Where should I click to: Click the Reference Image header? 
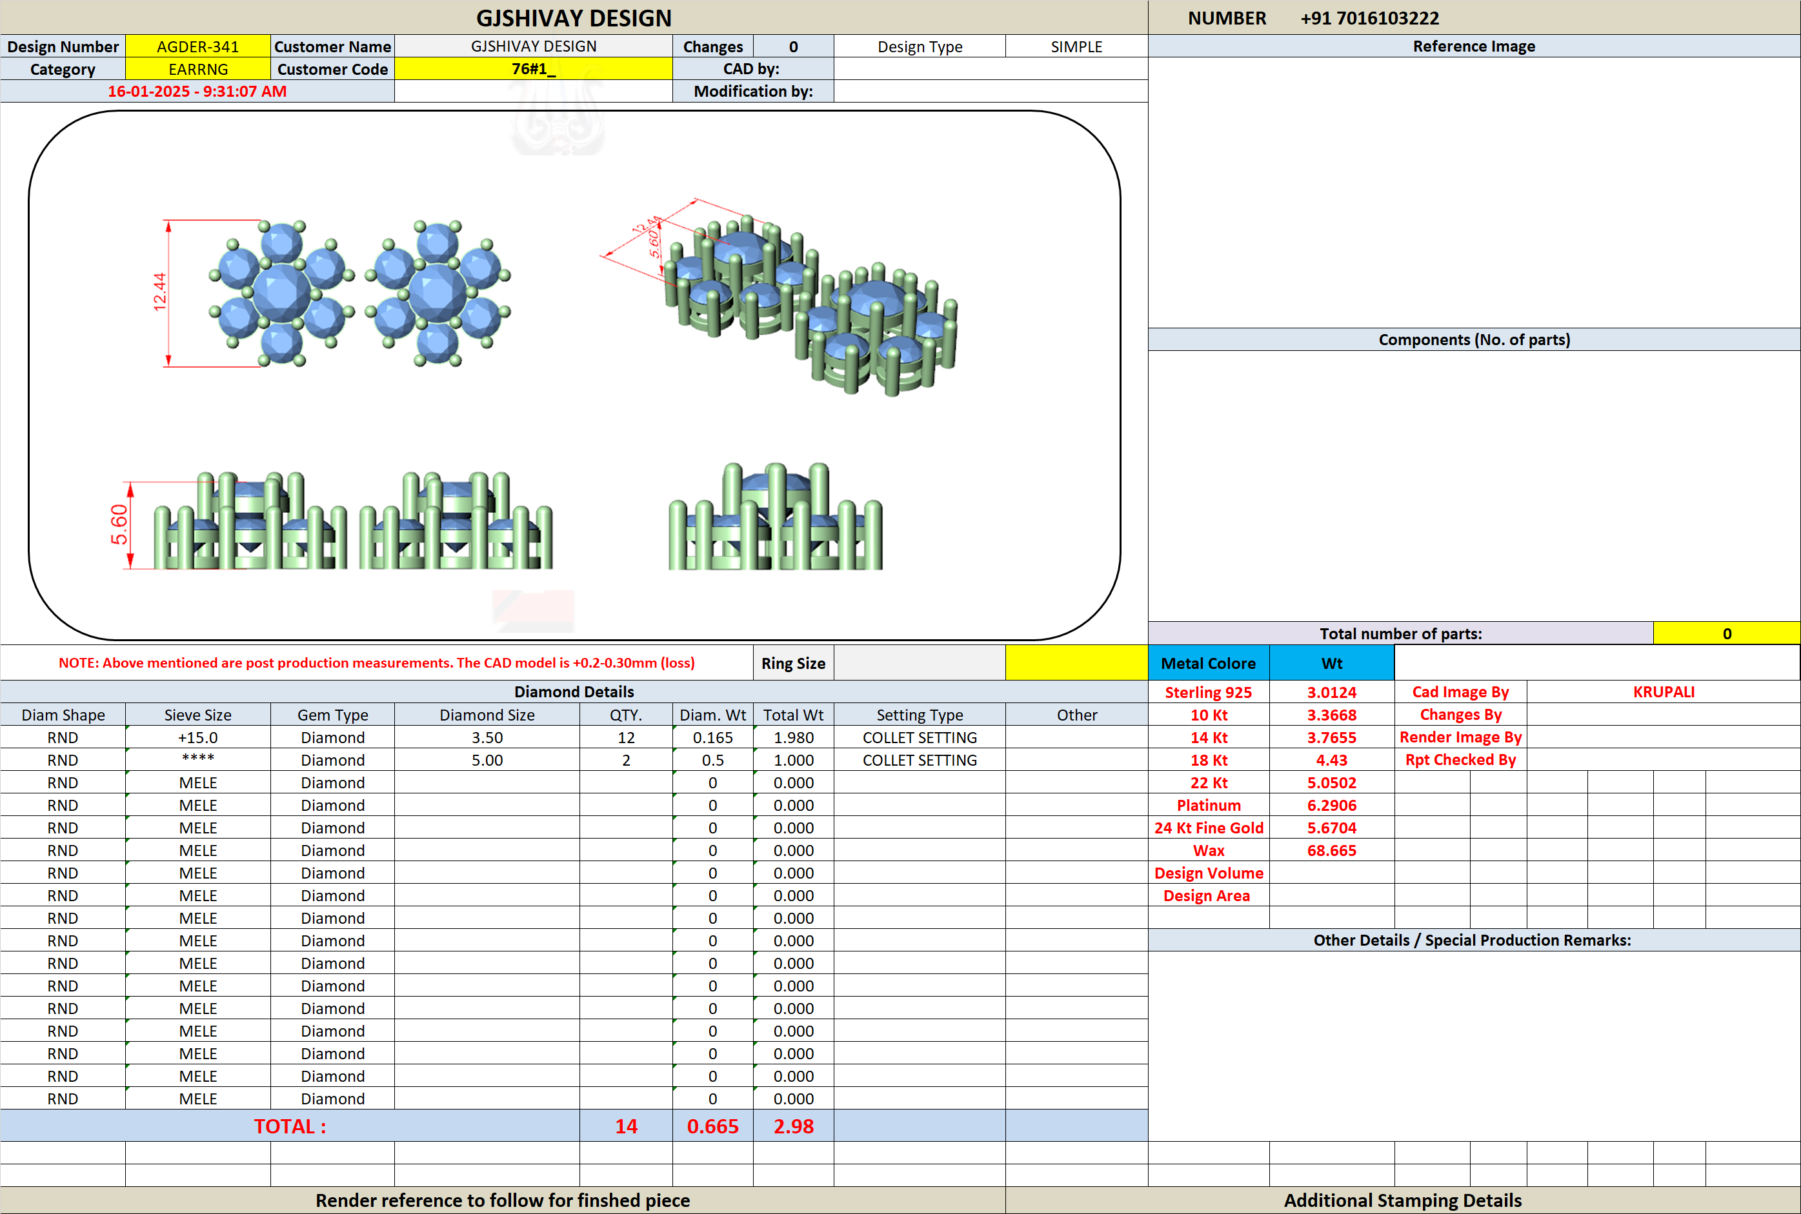1473,46
